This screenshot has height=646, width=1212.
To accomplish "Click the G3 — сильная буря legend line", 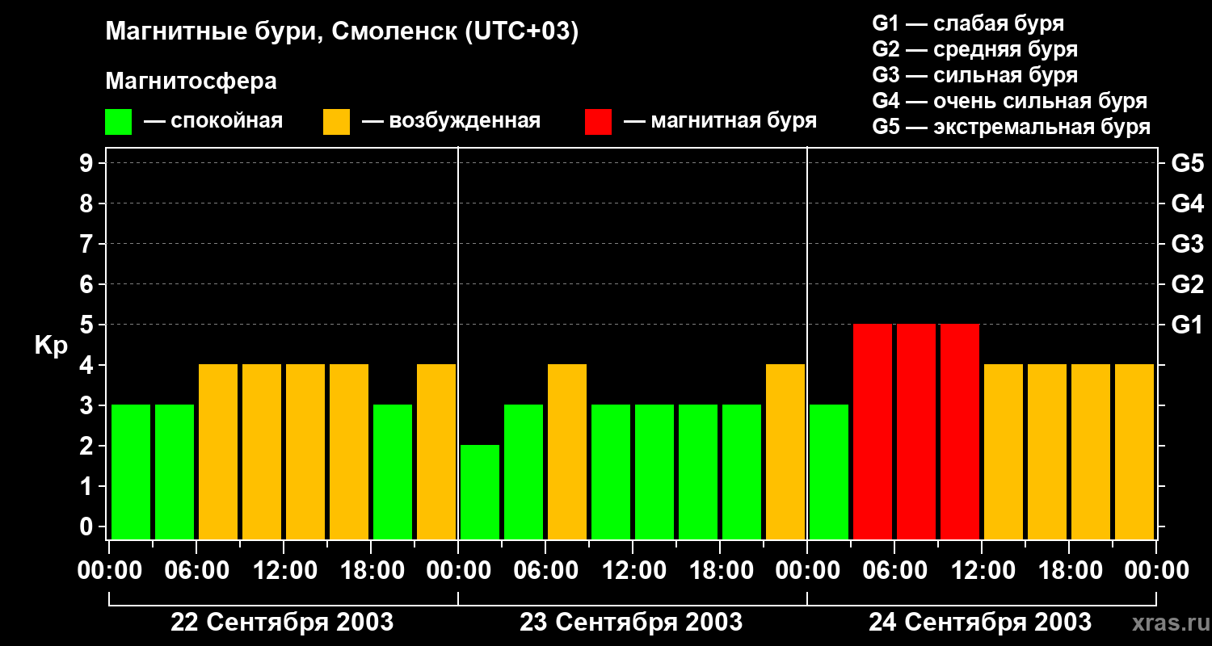I will 975,75.
